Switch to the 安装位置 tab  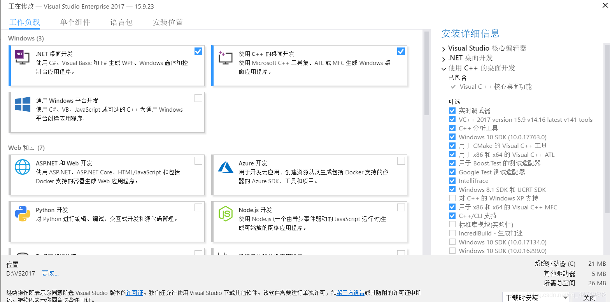point(168,22)
